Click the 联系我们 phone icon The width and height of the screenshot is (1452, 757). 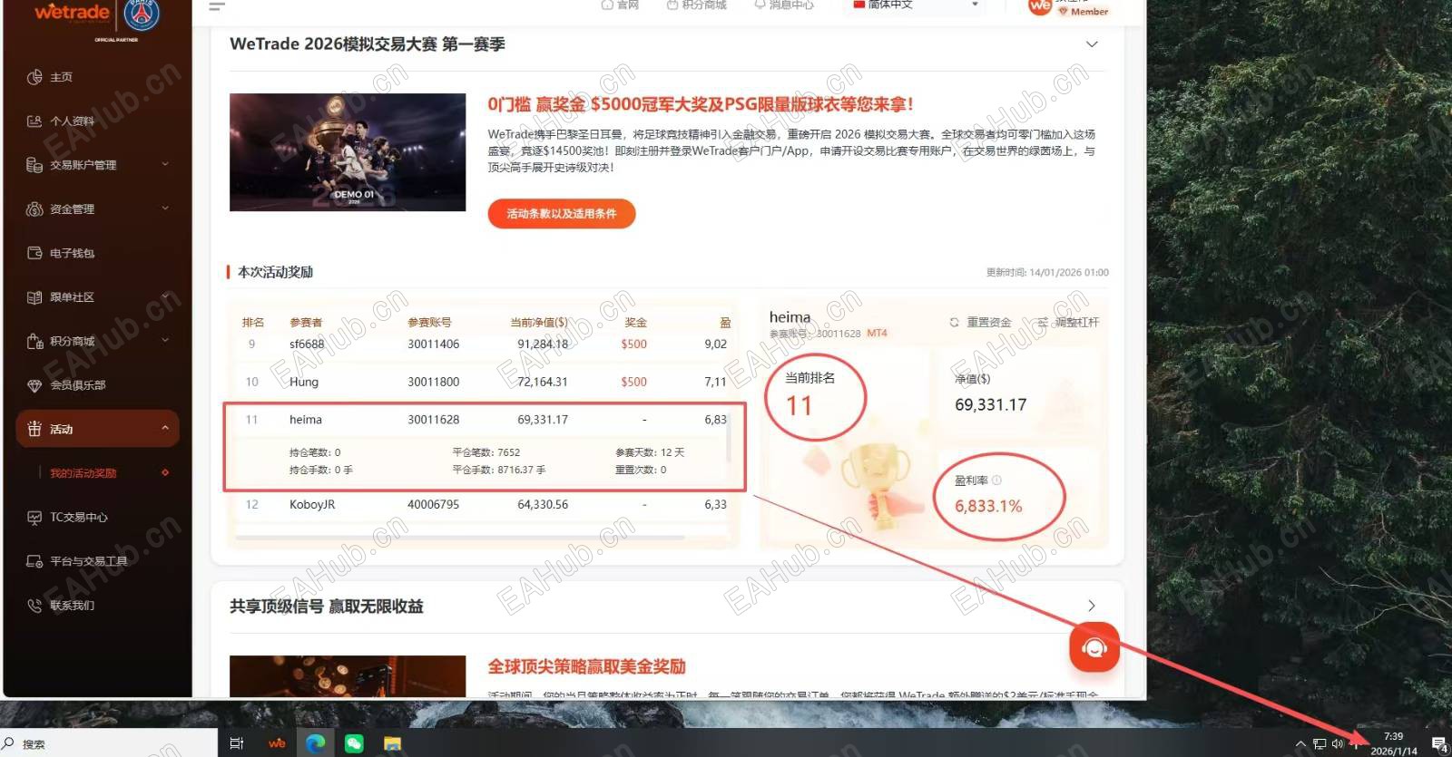[x=34, y=606]
